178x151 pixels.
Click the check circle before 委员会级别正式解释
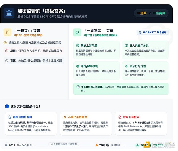point(77,87)
